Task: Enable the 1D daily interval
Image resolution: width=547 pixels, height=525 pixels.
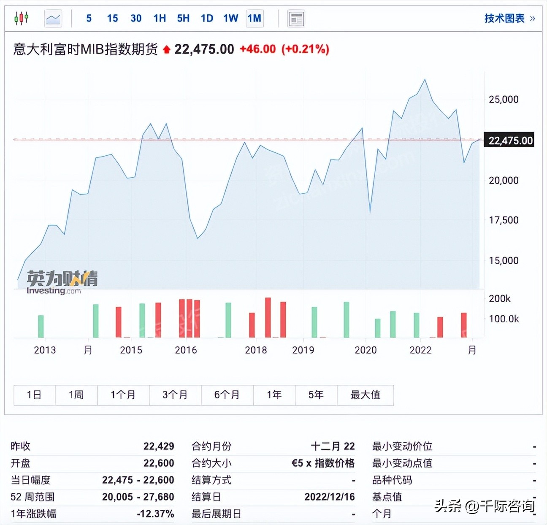Action: point(206,18)
